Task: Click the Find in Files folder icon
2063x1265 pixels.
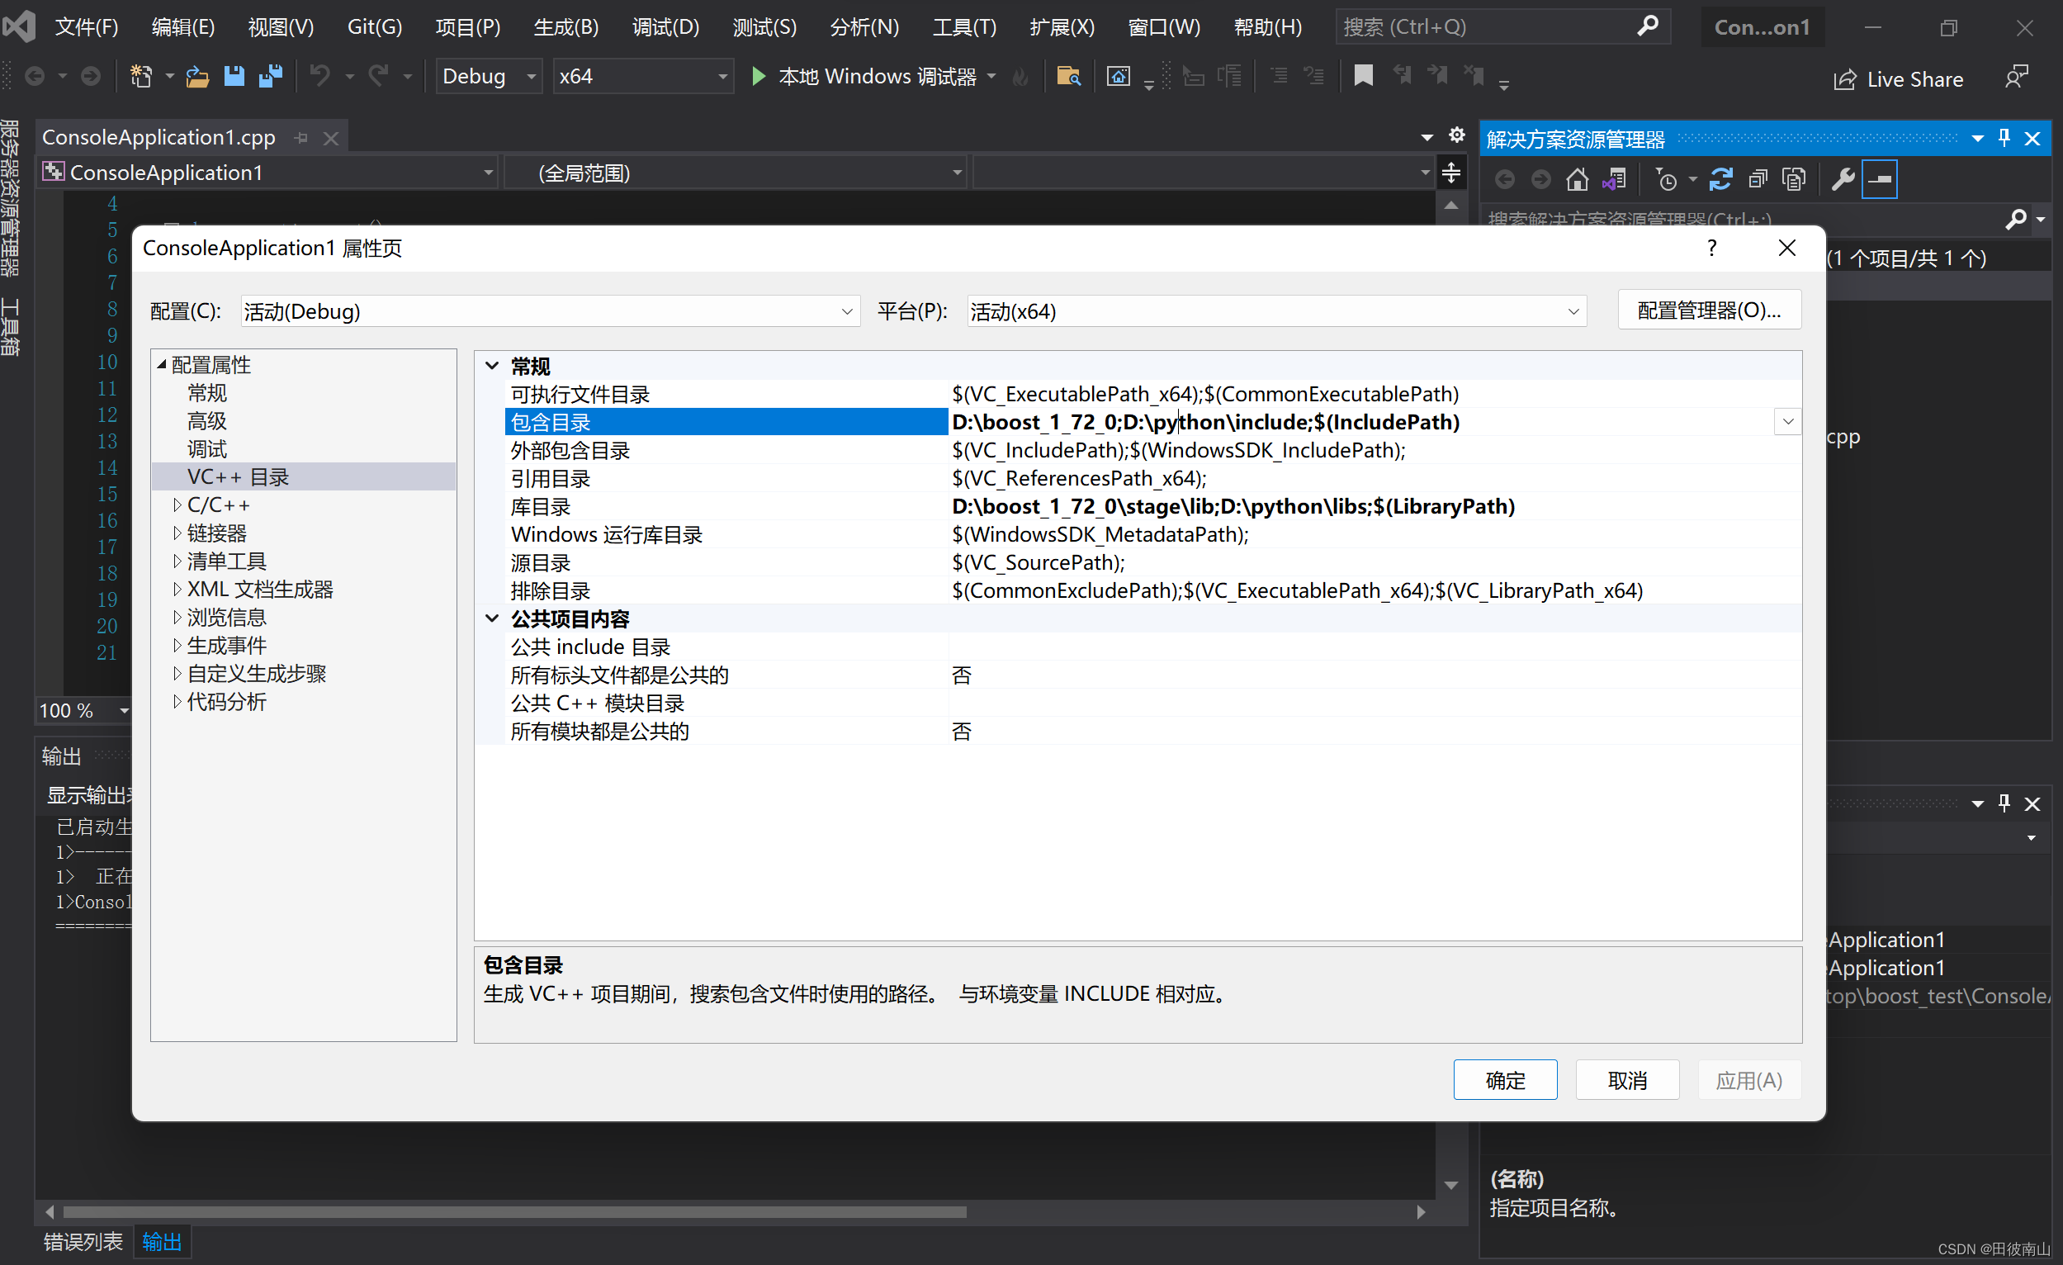Action: (1068, 77)
